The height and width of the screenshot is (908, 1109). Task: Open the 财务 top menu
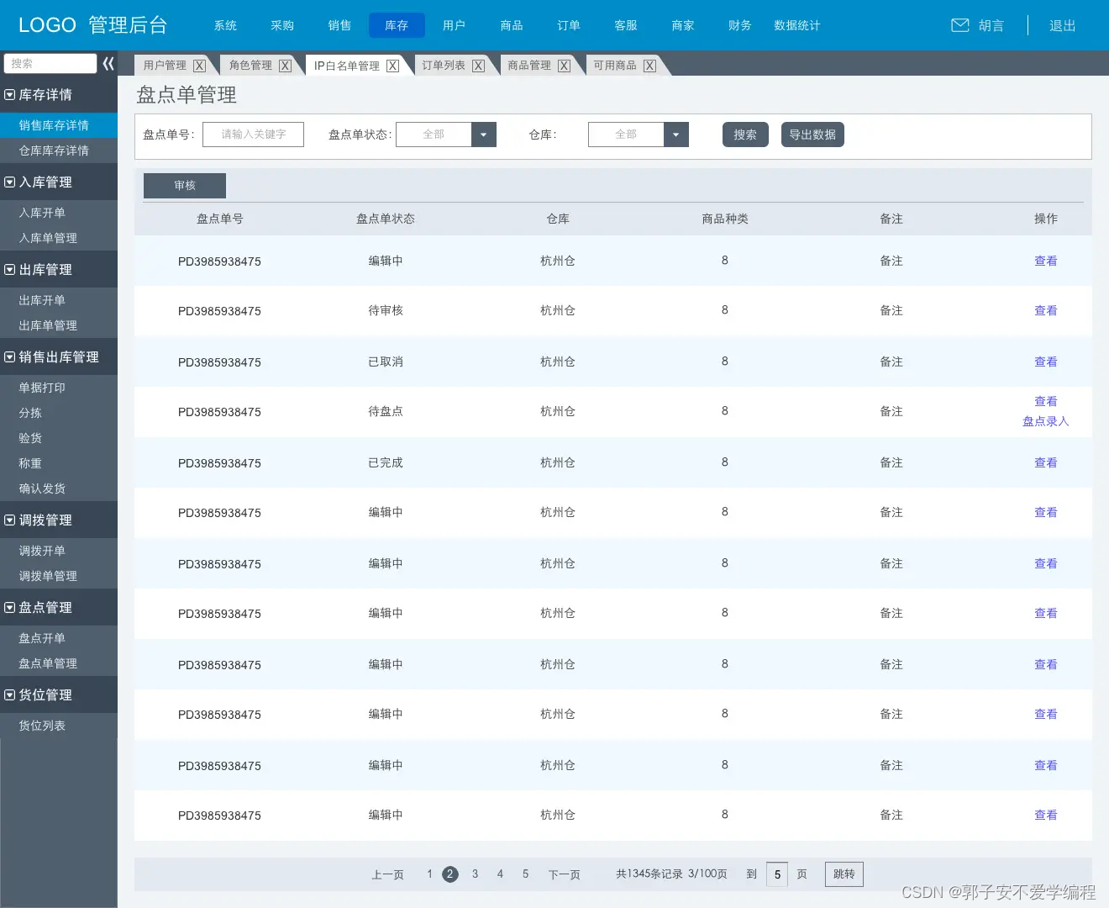click(739, 25)
